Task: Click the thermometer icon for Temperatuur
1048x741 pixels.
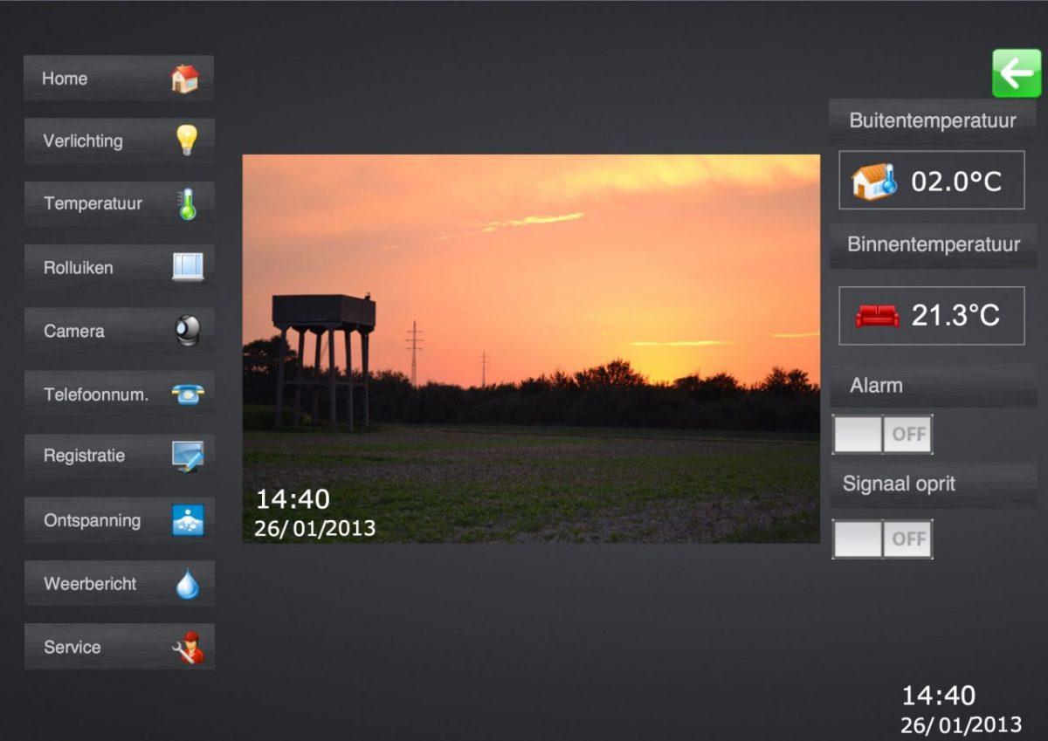Action: tap(187, 204)
